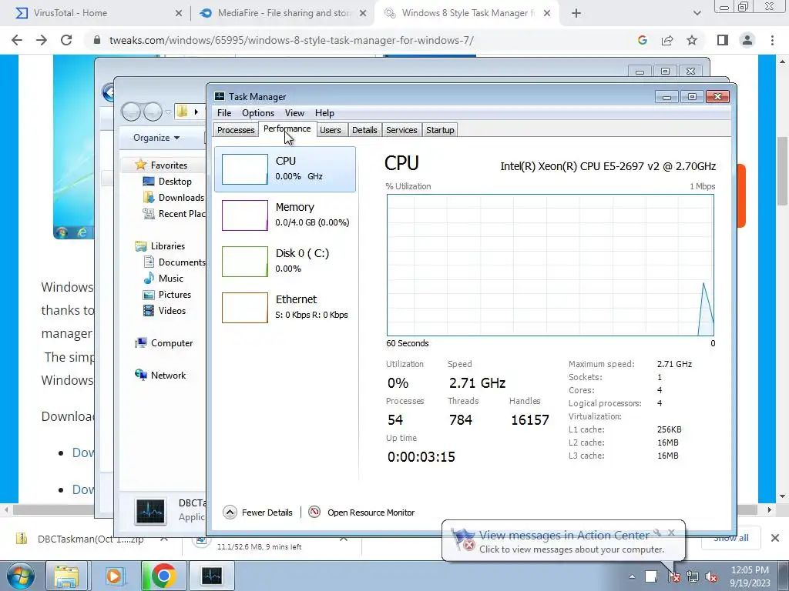Close the VirusTotal browser tab
This screenshot has height=591, width=789.
tap(179, 14)
